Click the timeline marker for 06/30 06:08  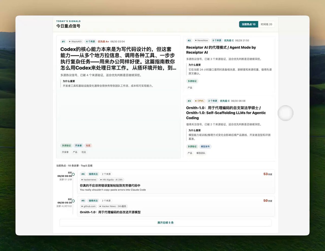coord(73,174)
